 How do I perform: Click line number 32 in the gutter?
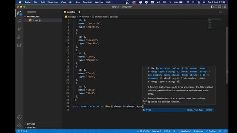pos(67,106)
